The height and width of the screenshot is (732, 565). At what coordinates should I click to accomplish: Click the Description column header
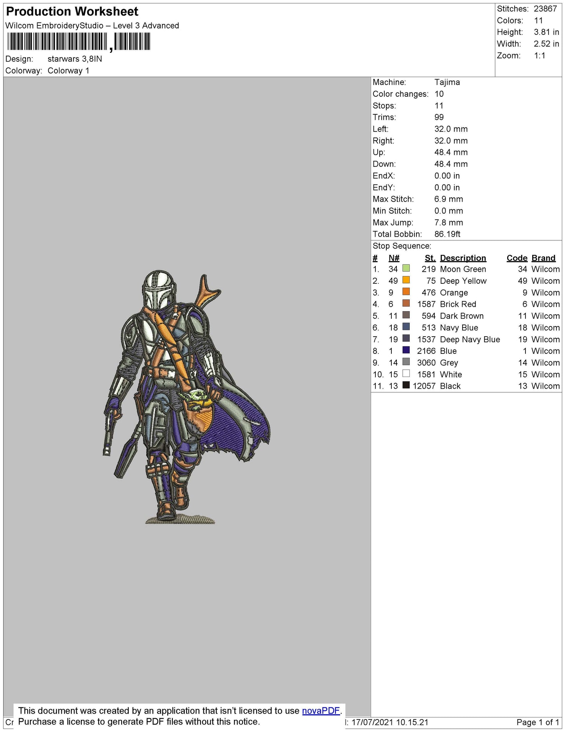pos(463,258)
